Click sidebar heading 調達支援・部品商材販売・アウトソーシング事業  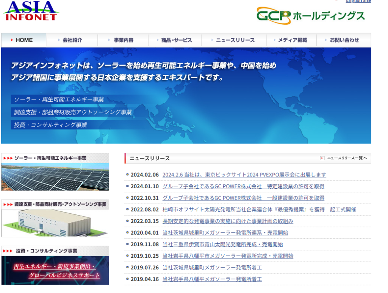pyautogui.click(x=60, y=204)
